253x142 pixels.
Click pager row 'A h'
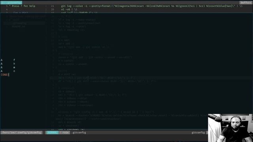(8, 64)
